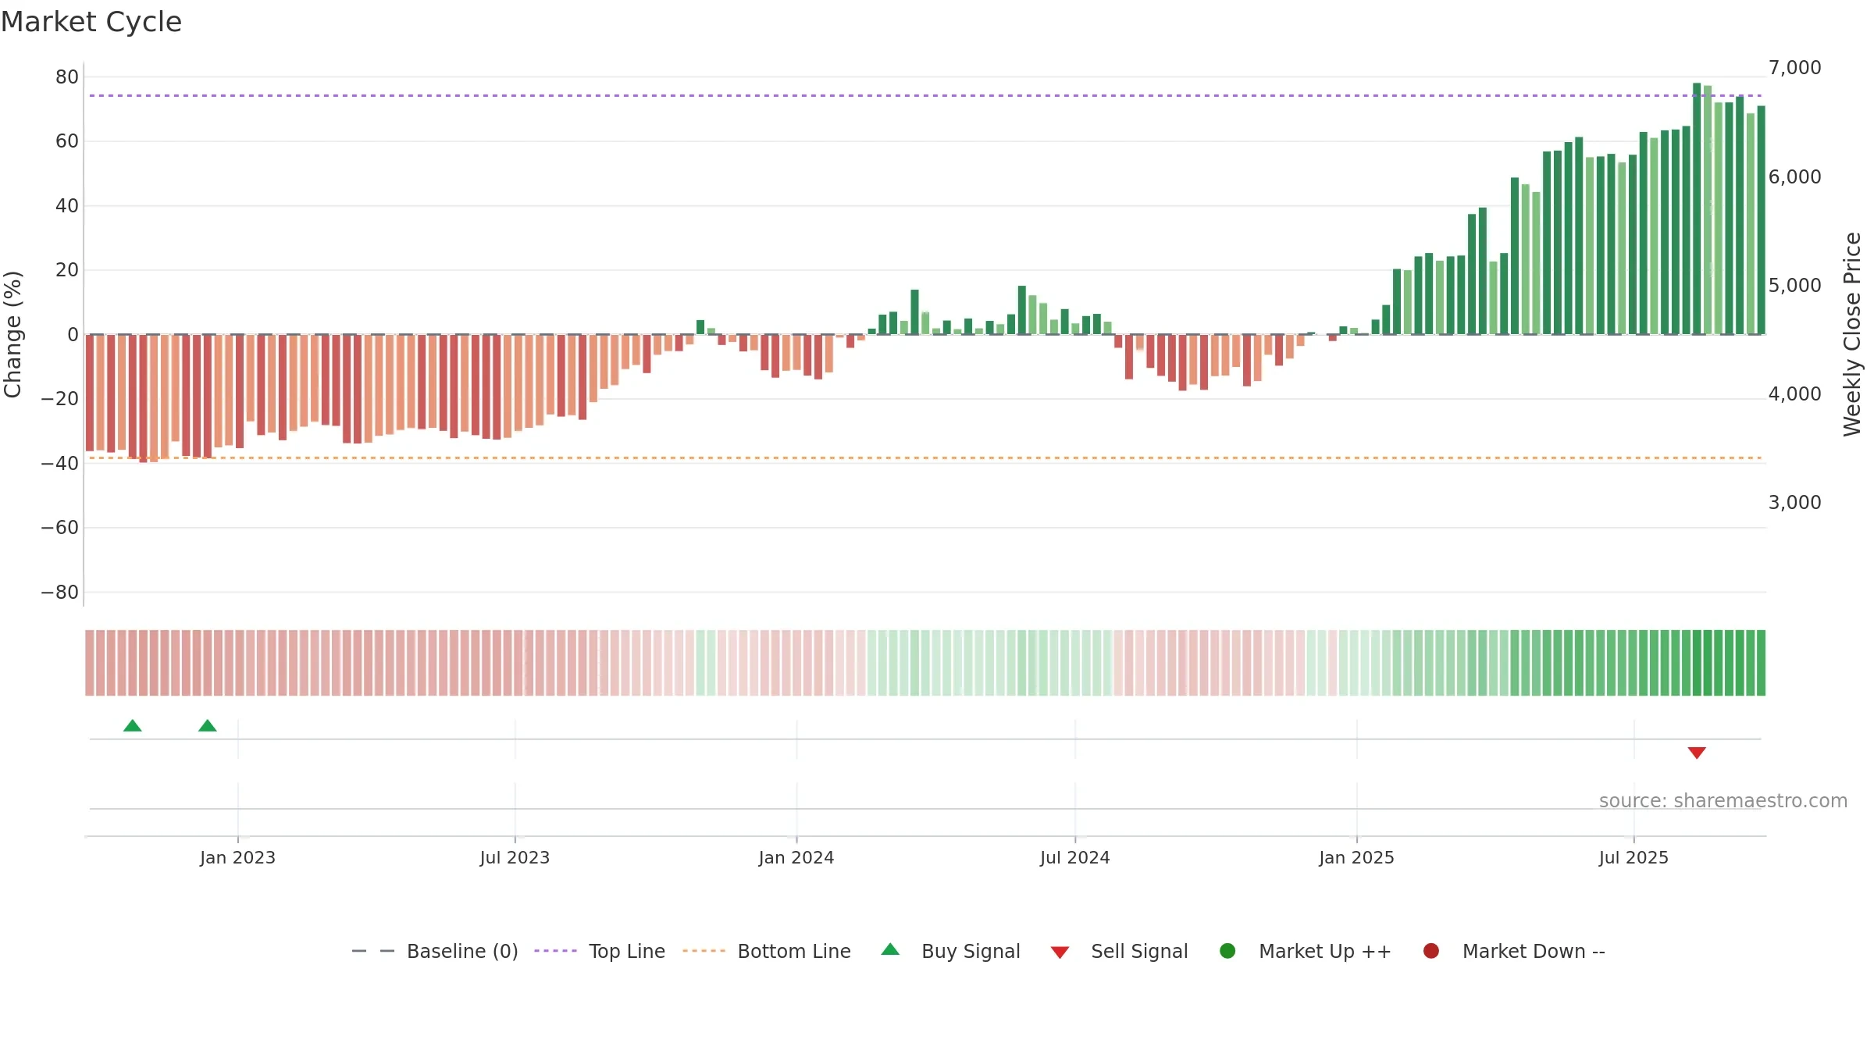Image resolution: width=1874 pixels, height=1054 pixels.
Task: Select the red sell signal marker after Jul 2025
Action: click(1697, 753)
